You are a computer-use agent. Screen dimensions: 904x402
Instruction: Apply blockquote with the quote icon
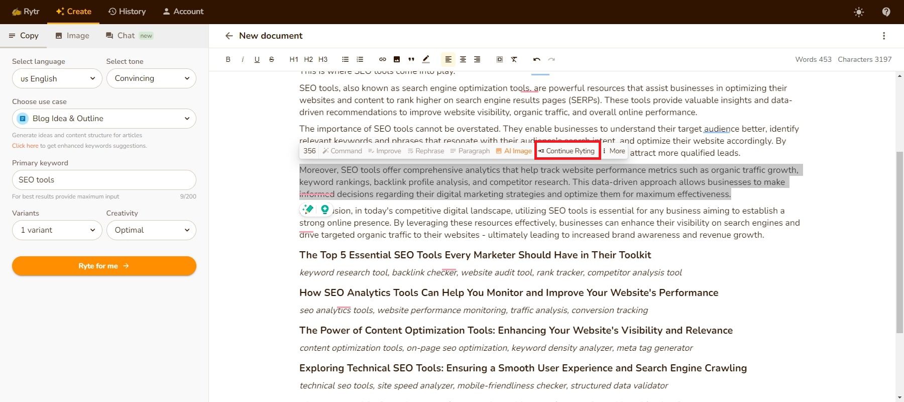411,59
